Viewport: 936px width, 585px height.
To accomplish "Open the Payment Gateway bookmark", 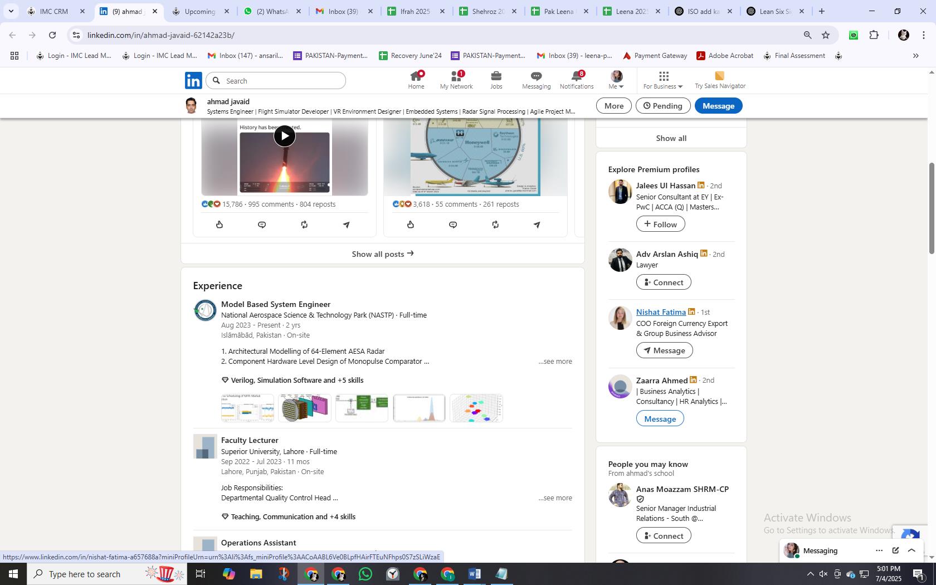I will tap(655, 56).
